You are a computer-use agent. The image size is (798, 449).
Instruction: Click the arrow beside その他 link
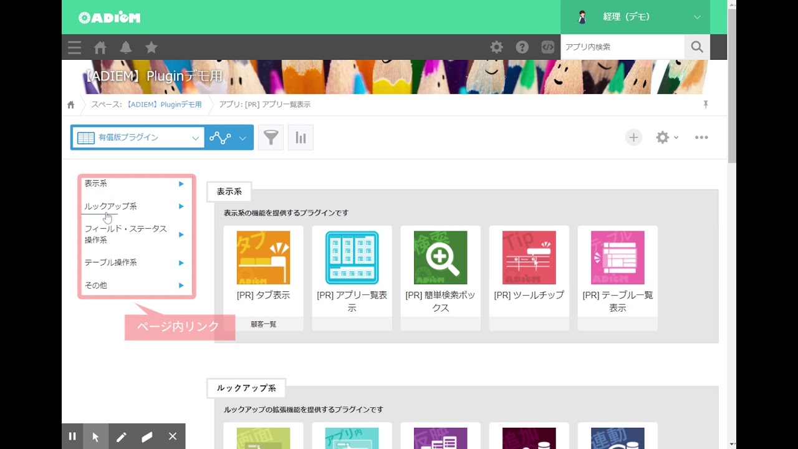[x=181, y=285]
